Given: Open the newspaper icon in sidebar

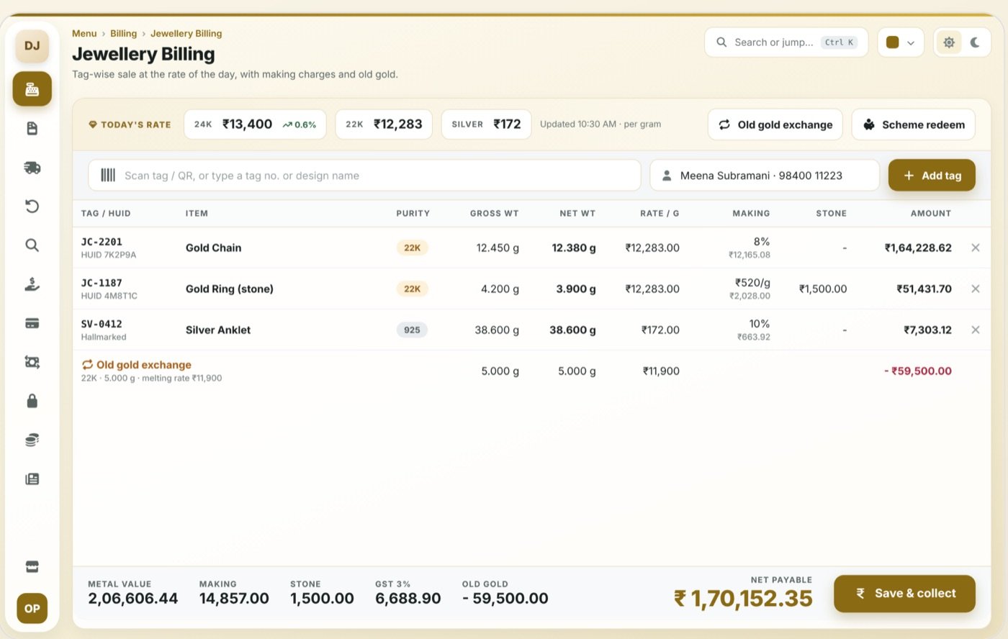Looking at the screenshot, I should [x=32, y=479].
